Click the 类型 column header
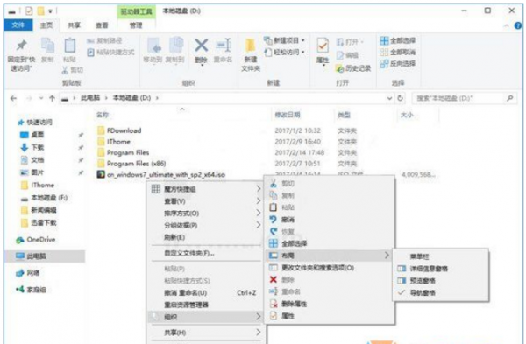The image size is (526, 344). coord(344,115)
